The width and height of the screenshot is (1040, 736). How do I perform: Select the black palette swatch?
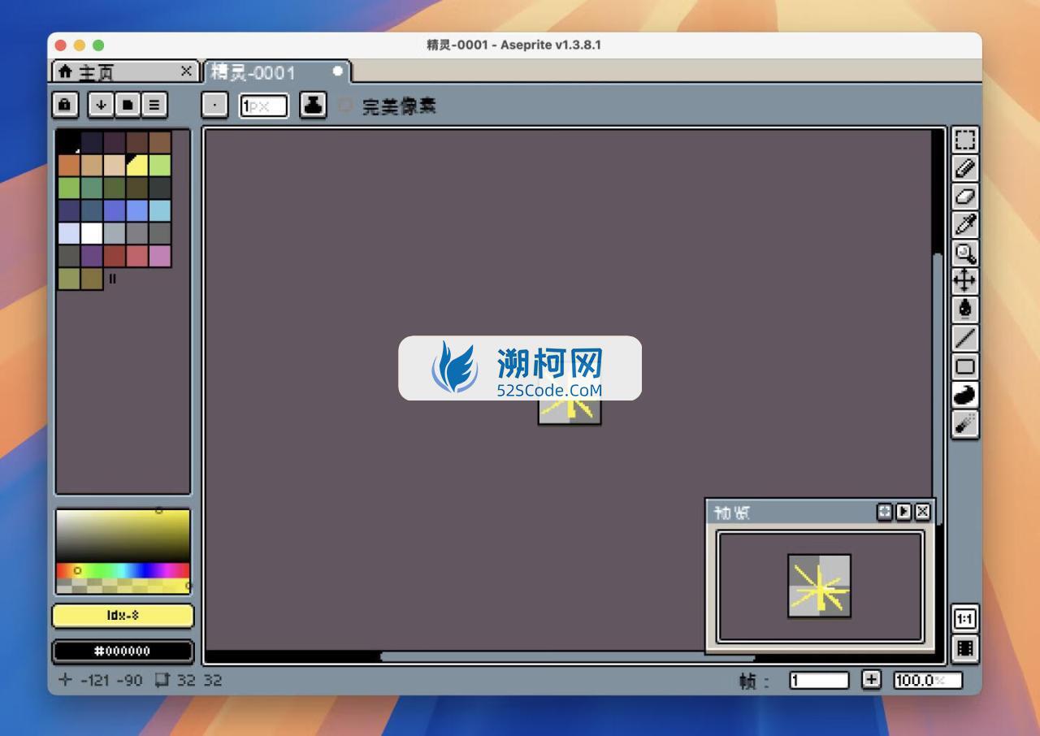[x=69, y=142]
